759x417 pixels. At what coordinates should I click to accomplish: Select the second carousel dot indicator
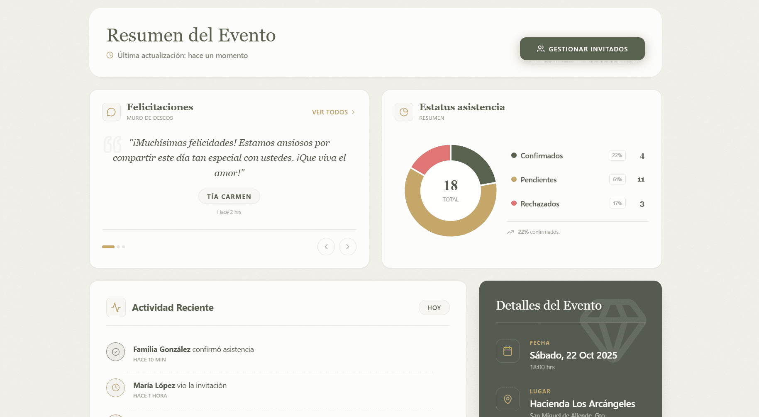tap(118, 247)
